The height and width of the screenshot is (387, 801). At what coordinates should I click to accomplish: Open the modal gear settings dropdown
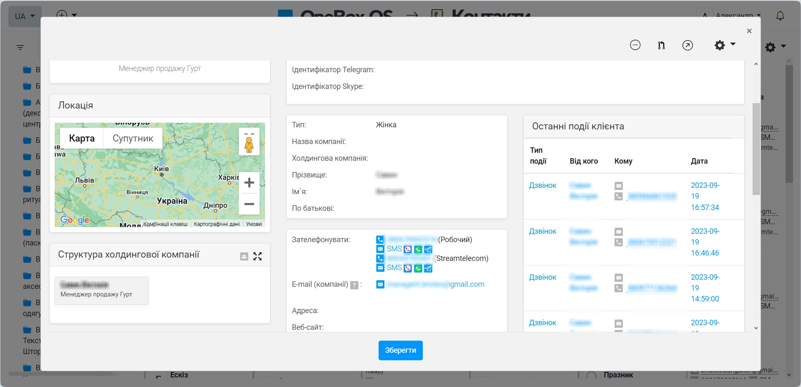(724, 45)
